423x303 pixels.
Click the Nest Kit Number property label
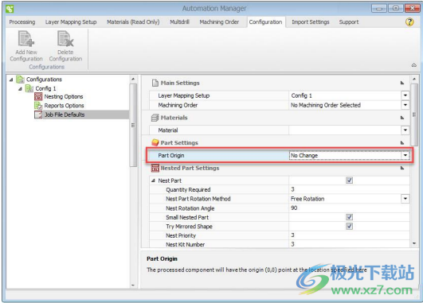click(185, 245)
